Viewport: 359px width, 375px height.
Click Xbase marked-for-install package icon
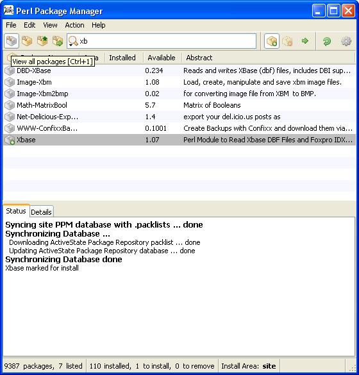point(10,140)
